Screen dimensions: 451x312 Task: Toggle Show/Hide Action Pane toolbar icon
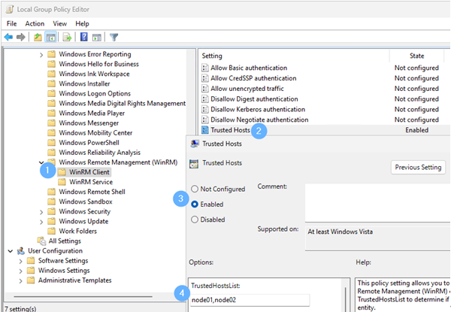point(97,37)
